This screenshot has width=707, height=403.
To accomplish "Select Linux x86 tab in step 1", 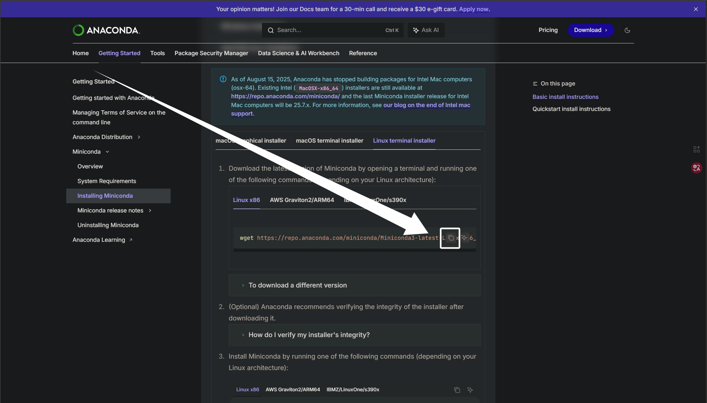I will coord(246,200).
